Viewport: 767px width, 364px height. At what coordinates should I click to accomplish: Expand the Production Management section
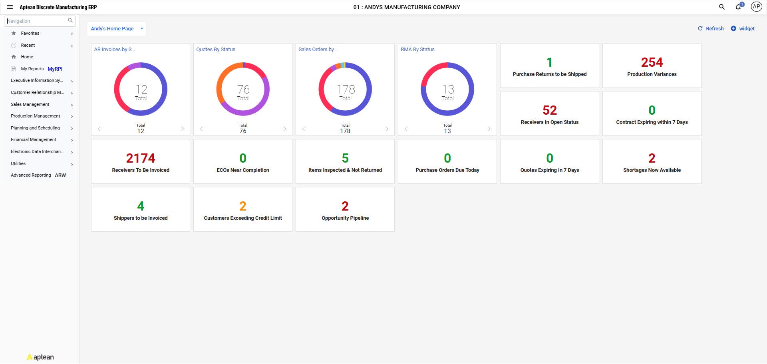(35, 116)
